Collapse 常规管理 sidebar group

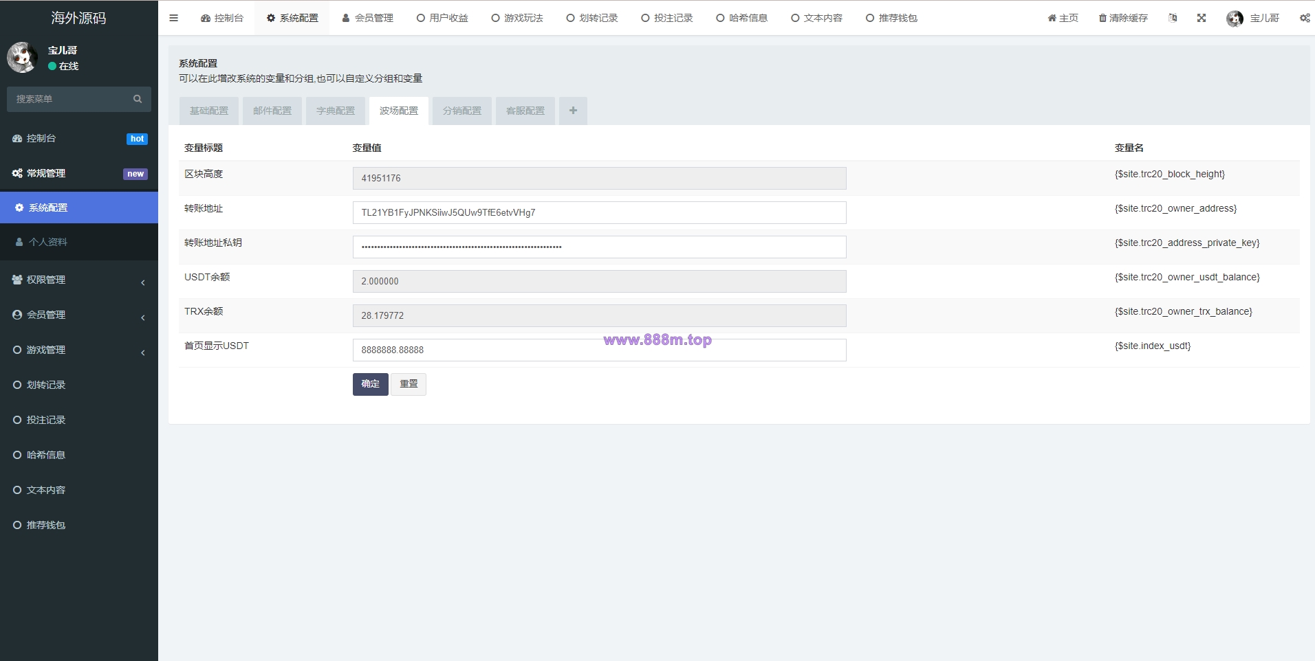[79, 173]
